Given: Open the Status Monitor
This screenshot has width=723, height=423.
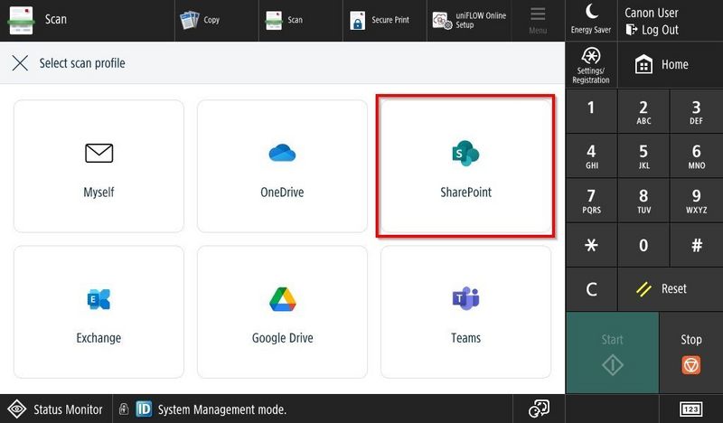Looking at the screenshot, I should (56, 409).
